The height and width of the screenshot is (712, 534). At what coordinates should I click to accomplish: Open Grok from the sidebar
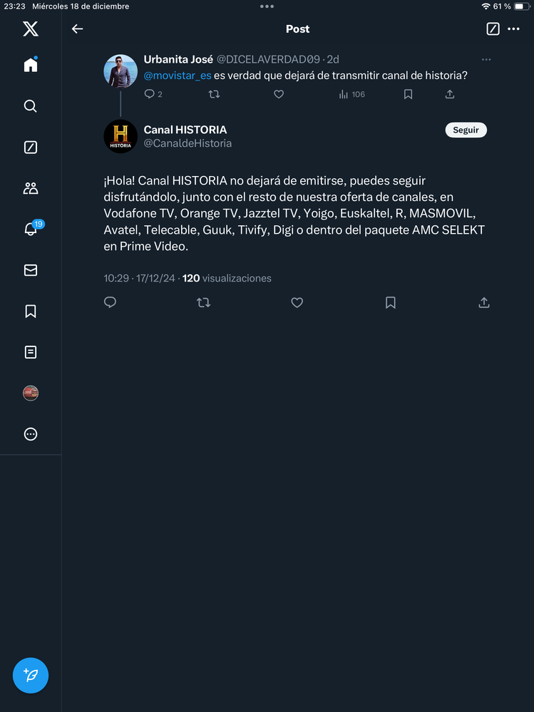pos(30,148)
